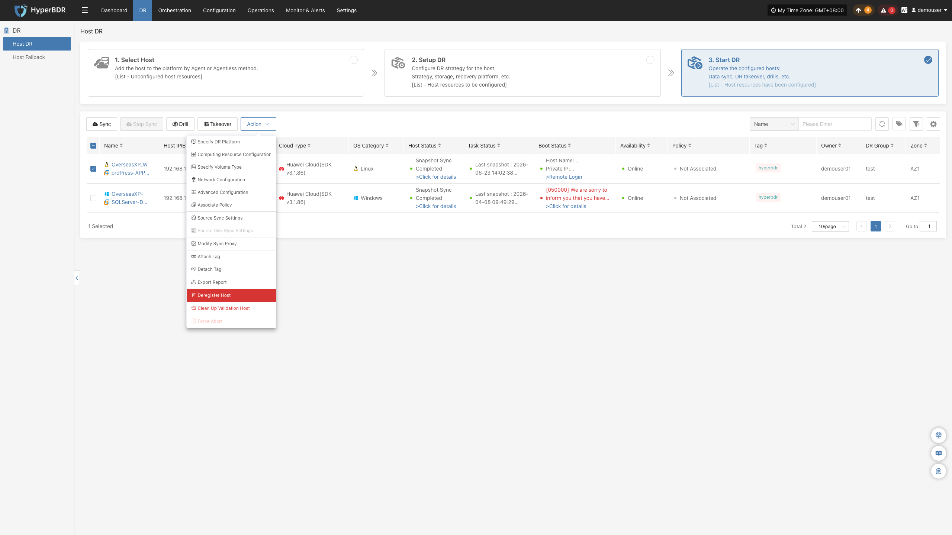Open the tag filter icon
The height and width of the screenshot is (535, 952).
(x=899, y=124)
